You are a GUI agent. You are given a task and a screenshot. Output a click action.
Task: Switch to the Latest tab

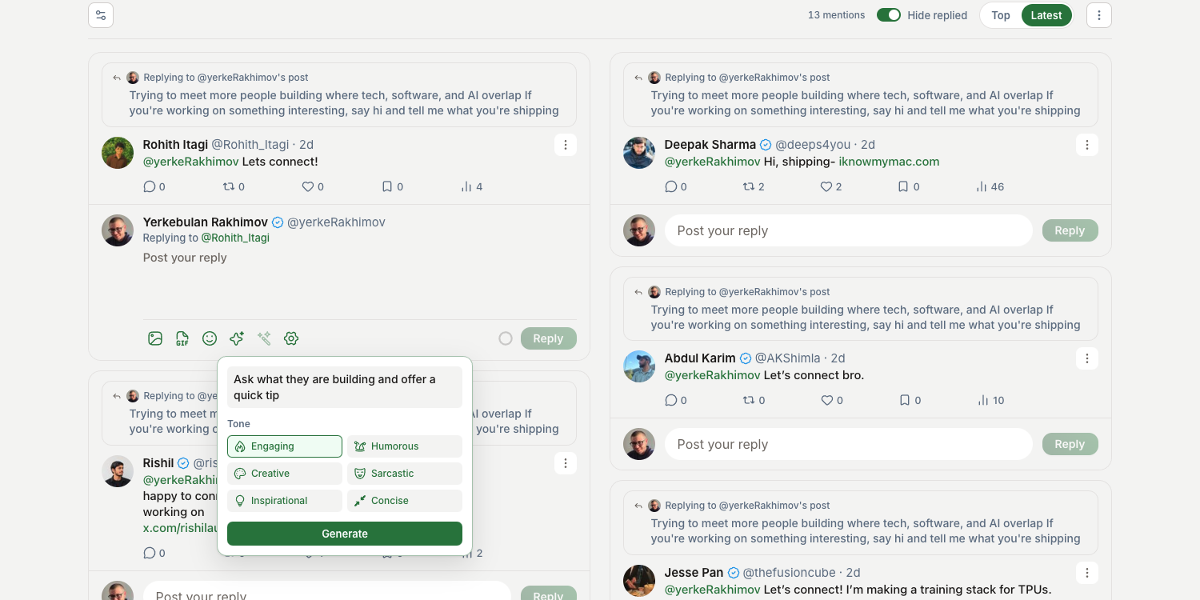(1046, 15)
